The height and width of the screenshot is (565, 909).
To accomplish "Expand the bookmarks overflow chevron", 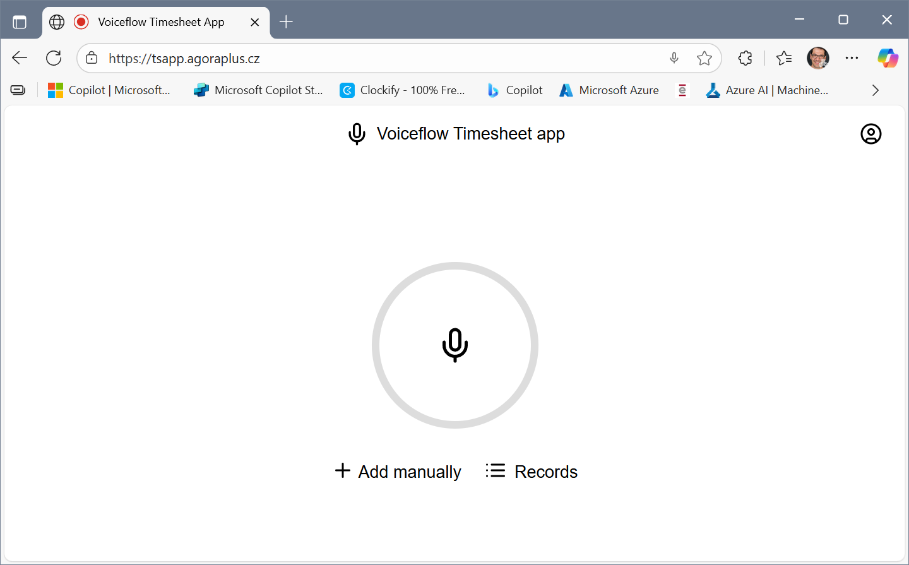I will pyautogui.click(x=875, y=90).
